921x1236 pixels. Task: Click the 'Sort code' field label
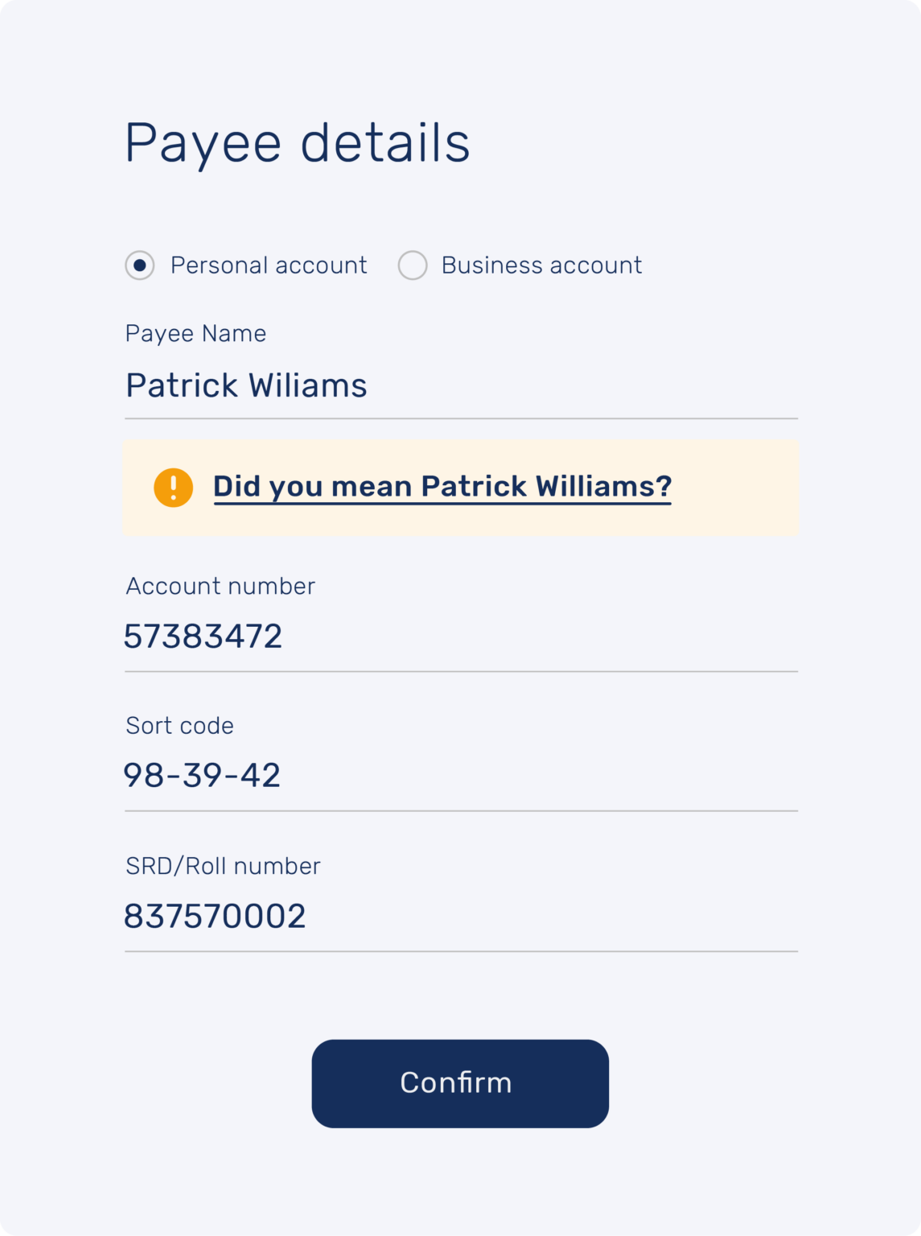(x=179, y=726)
